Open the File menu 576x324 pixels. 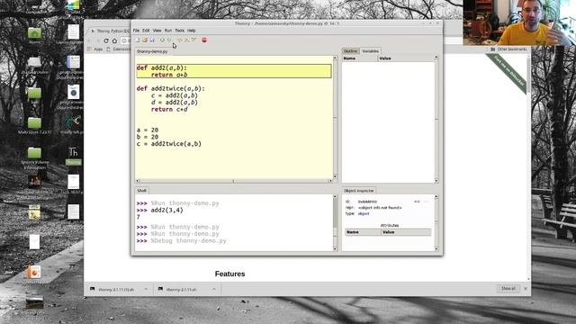[136, 31]
